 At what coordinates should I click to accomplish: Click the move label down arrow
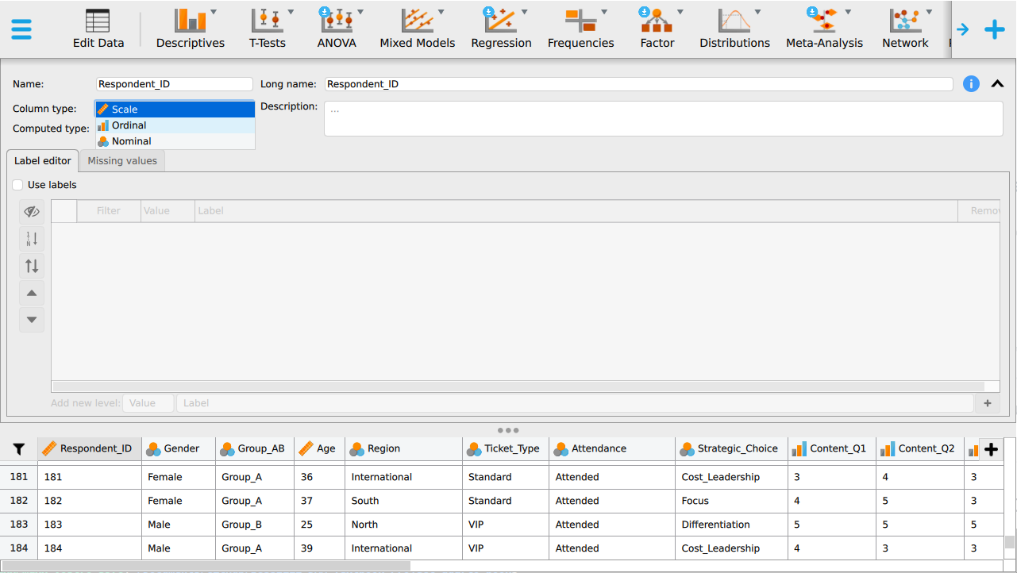(32, 320)
